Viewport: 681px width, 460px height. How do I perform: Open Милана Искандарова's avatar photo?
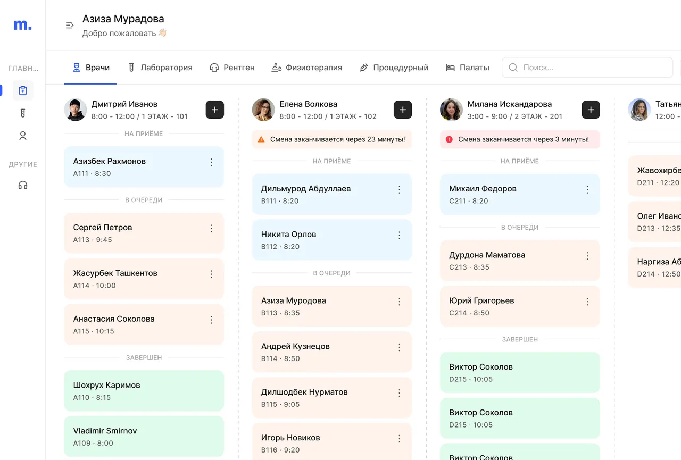[451, 110]
